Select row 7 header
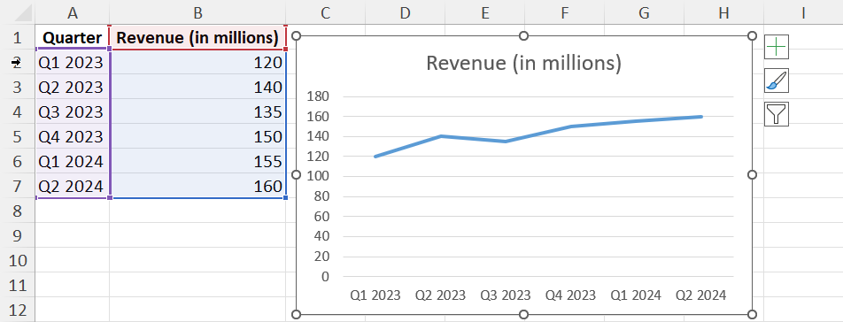This screenshot has width=843, height=322. [x=17, y=186]
